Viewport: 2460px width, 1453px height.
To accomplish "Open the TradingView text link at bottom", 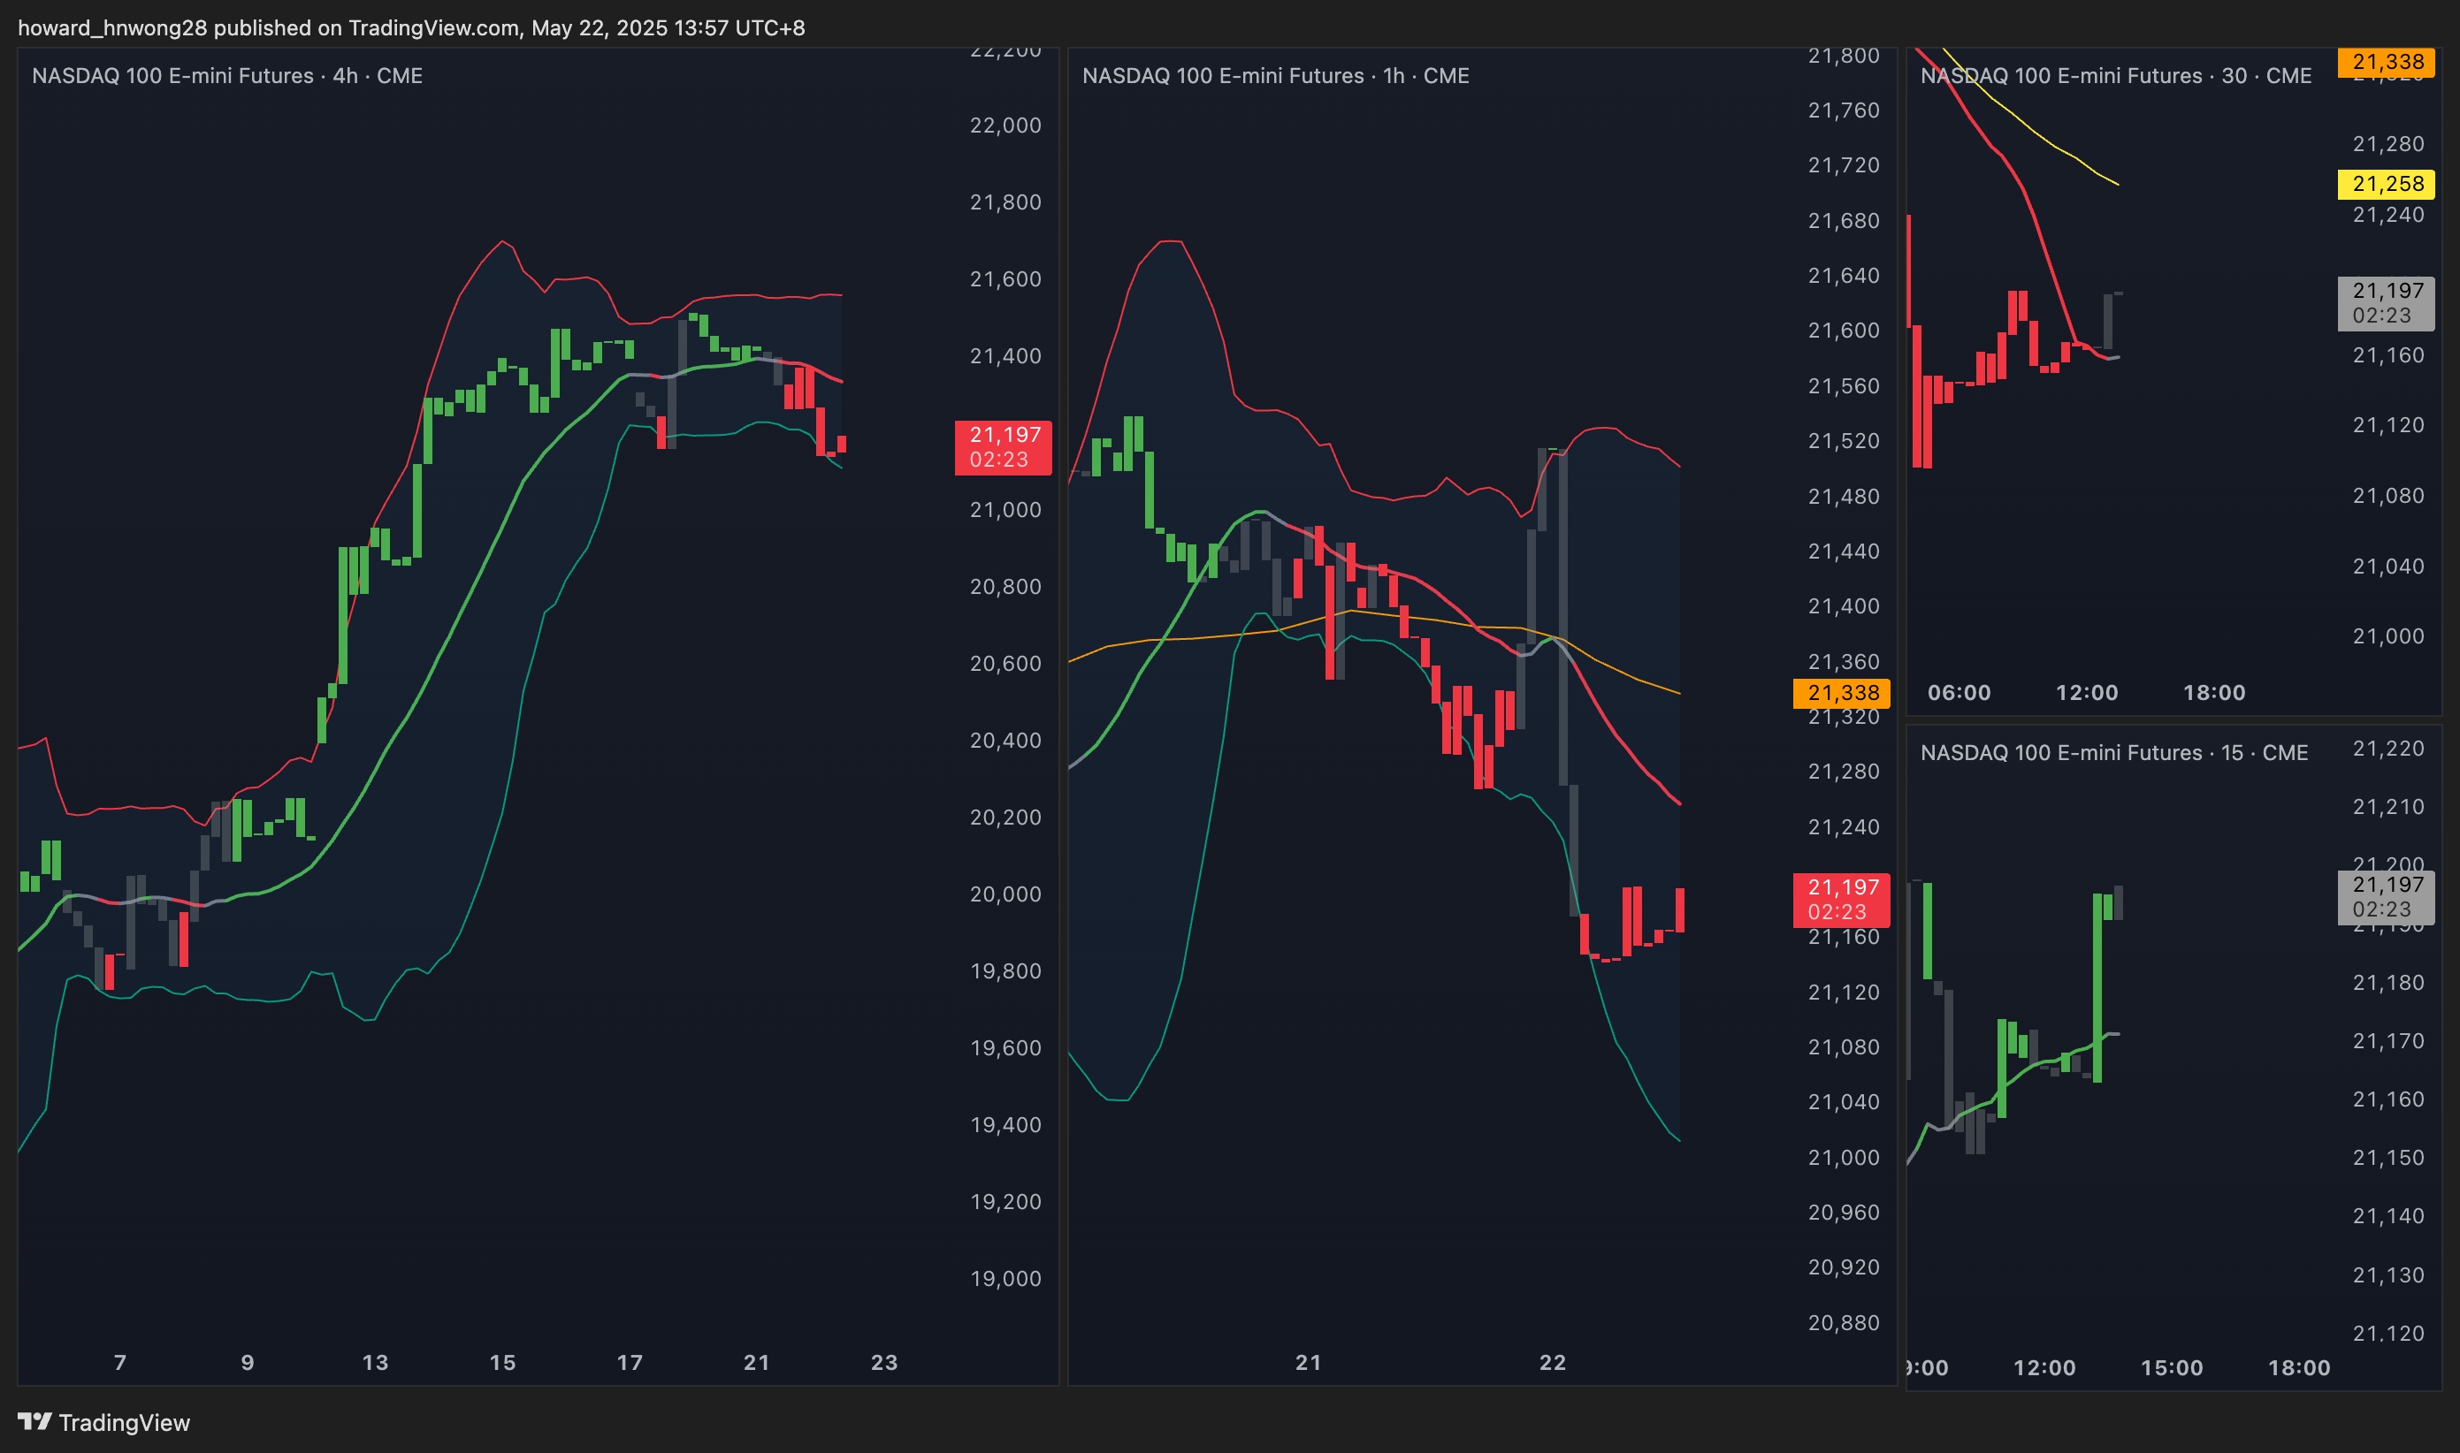I will (124, 1423).
